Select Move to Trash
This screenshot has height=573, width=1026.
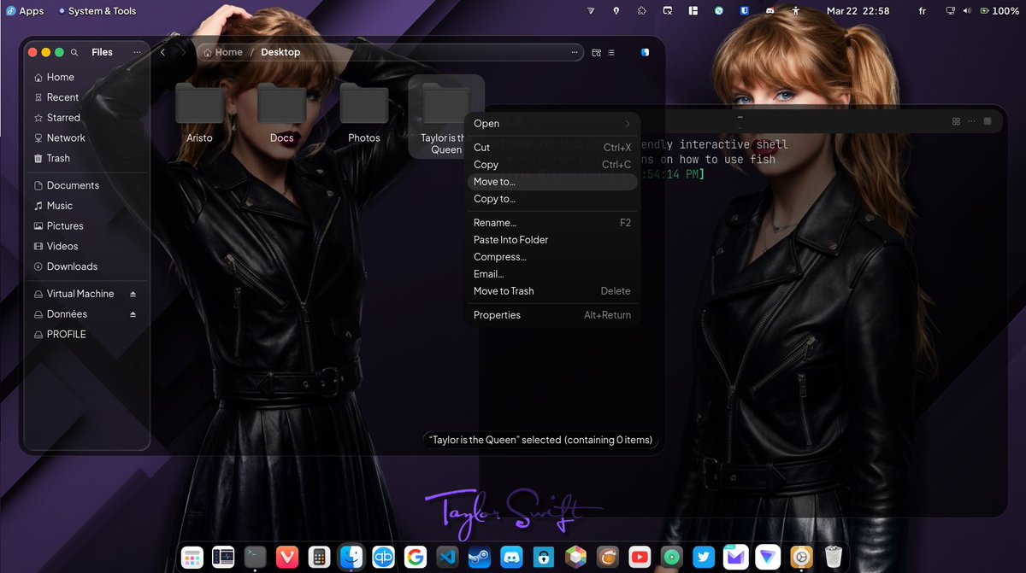(552, 291)
